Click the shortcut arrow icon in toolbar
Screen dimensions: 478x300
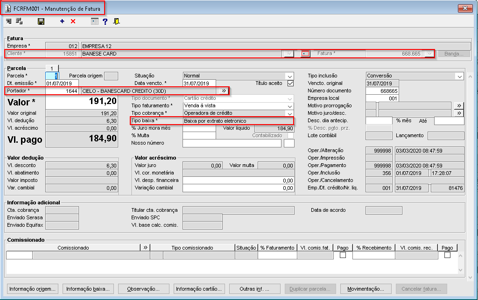(8, 21)
